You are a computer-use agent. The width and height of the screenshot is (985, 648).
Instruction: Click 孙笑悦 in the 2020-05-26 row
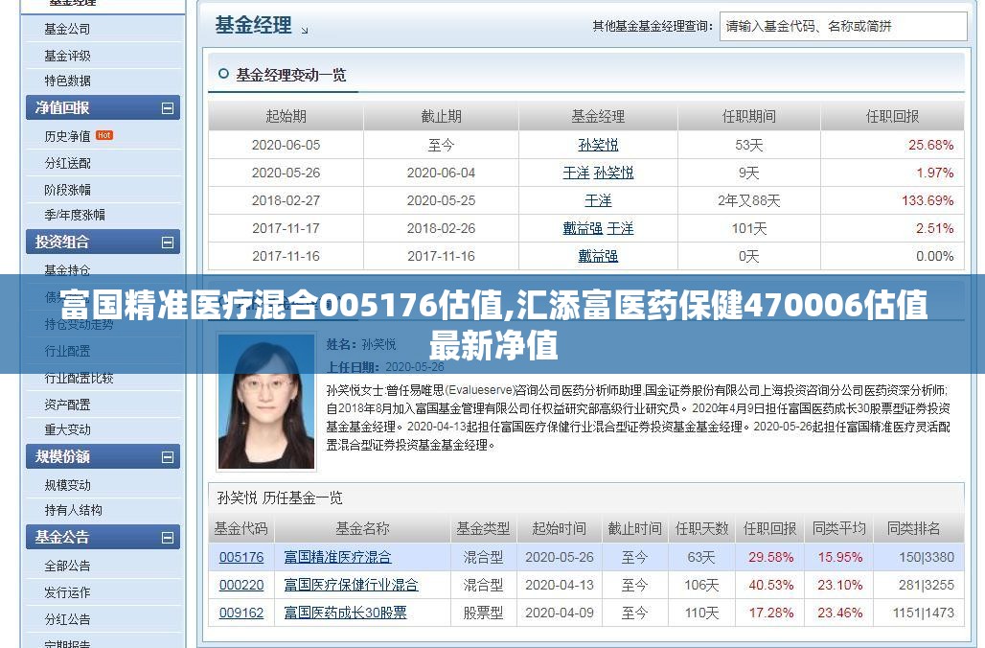tap(614, 173)
